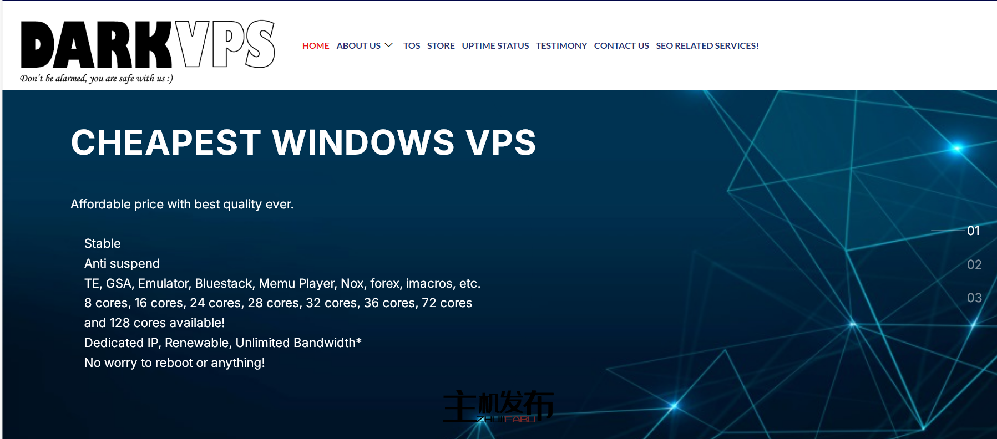The width and height of the screenshot is (997, 439).
Task: Click the tagline under the logo
Action: pyautogui.click(x=96, y=79)
